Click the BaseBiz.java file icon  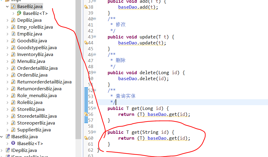(x=13, y=7)
